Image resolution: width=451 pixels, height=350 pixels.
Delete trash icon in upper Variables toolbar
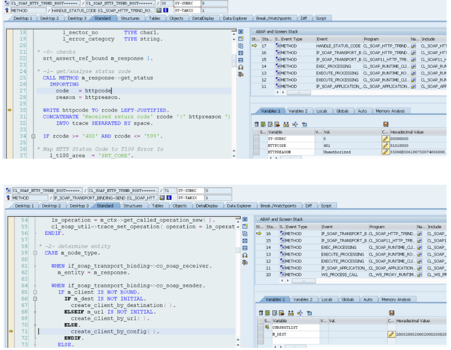(257, 124)
